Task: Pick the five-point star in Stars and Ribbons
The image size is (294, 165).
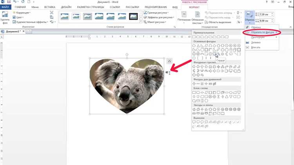Action: (x=206, y=109)
